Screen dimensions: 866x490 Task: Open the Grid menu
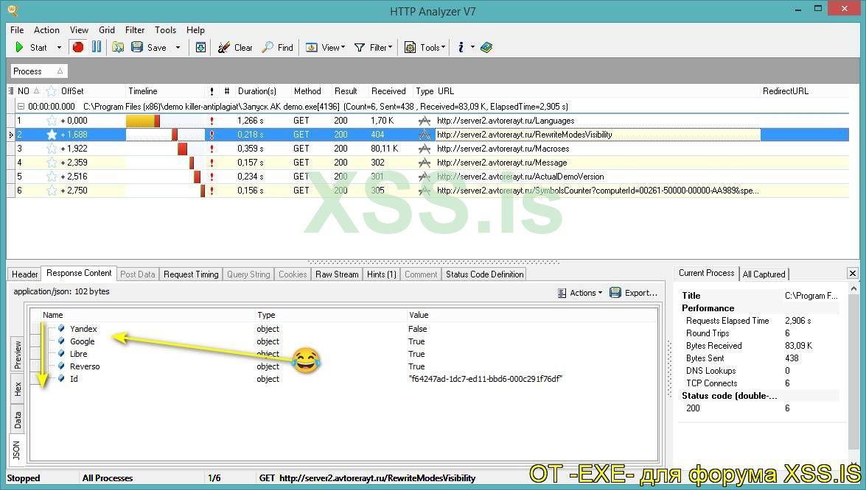tap(107, 29)
